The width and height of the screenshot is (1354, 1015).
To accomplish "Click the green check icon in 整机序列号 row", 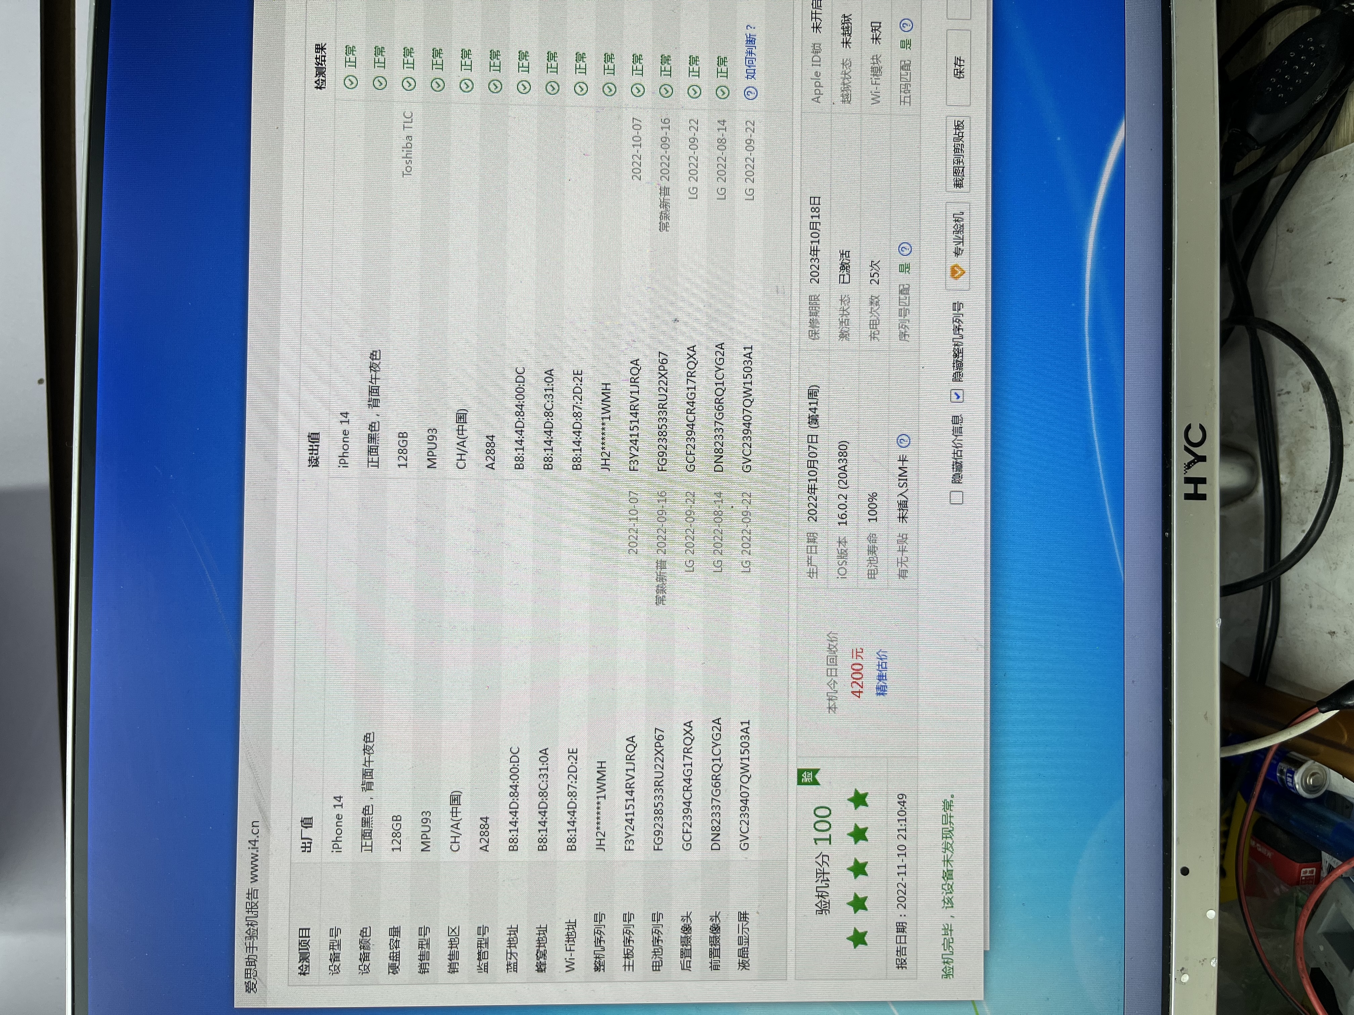I will tap(609, 89).
